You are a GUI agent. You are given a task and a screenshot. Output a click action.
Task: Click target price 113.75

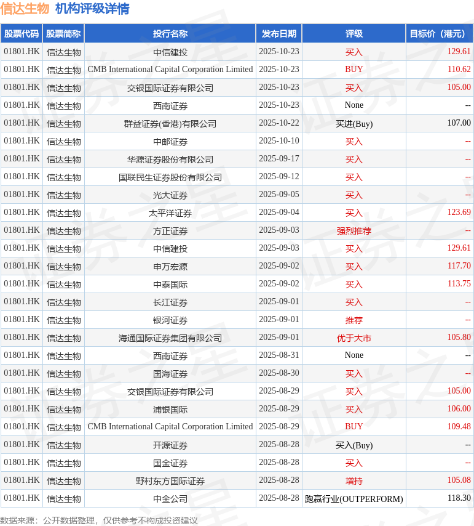click(459, 283)
